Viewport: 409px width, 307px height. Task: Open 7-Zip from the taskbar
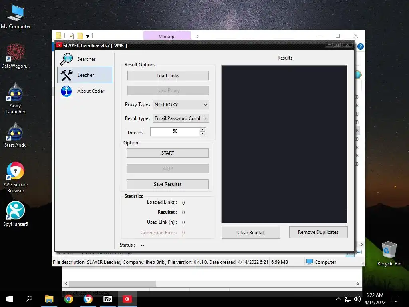pos(108,299)
